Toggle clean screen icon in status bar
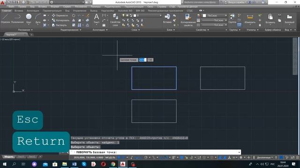300x168 pixels. pyautogui.click(x=292, y=158)
